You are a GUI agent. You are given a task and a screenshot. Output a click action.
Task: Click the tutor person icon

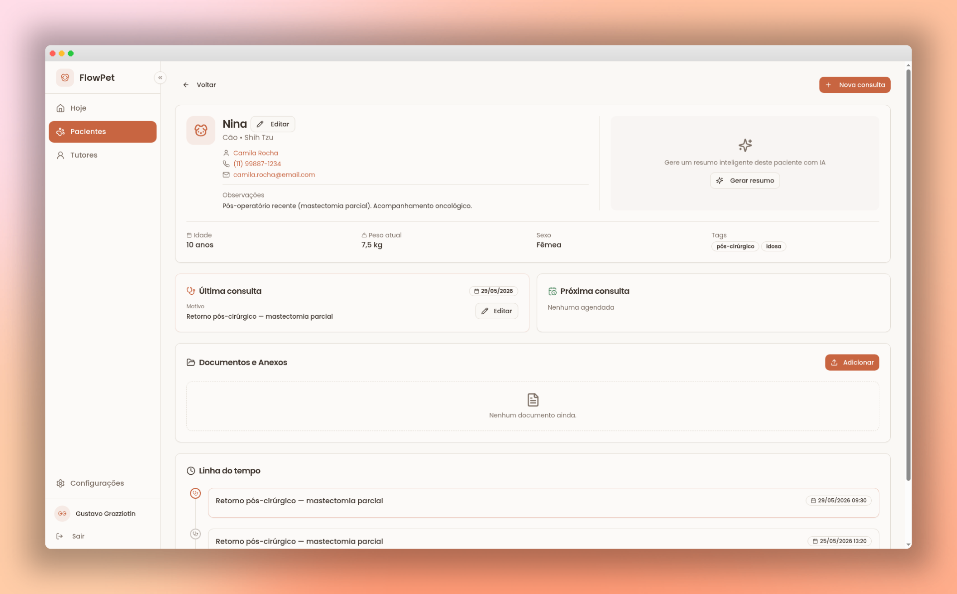coord(226,153)
